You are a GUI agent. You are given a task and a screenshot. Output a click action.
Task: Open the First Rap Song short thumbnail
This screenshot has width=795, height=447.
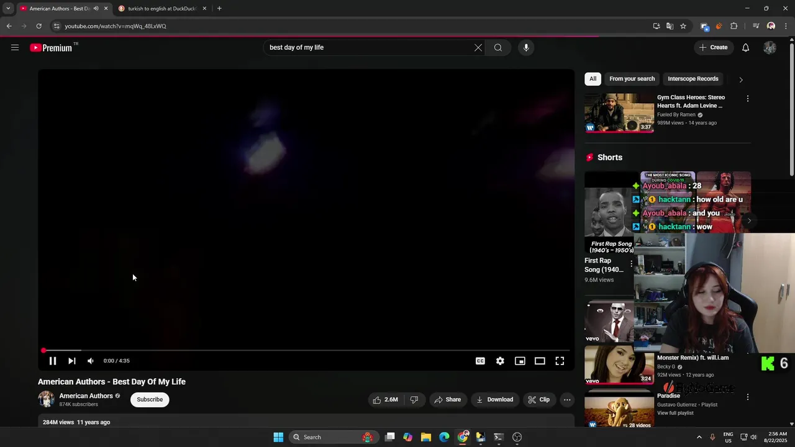(x=609, y=212)
